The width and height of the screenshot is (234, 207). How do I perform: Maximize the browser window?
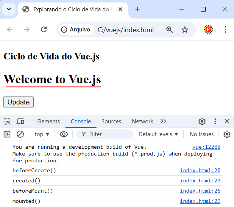(203, 9)
